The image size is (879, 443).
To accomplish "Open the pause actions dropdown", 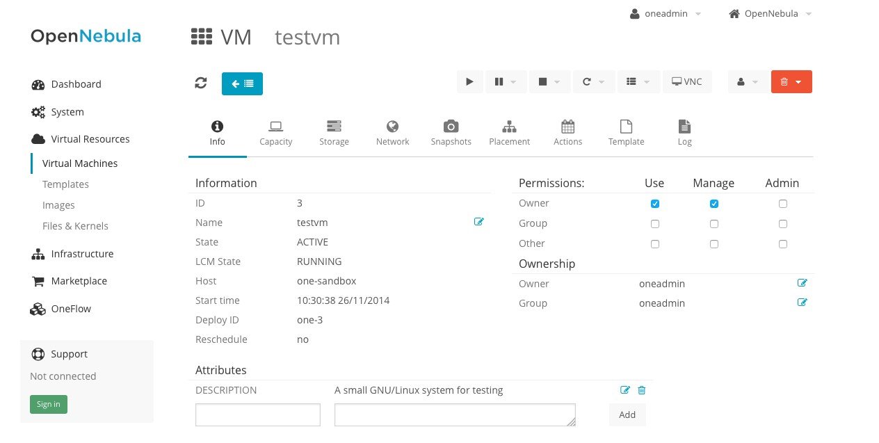I will [x=506, y=81].
